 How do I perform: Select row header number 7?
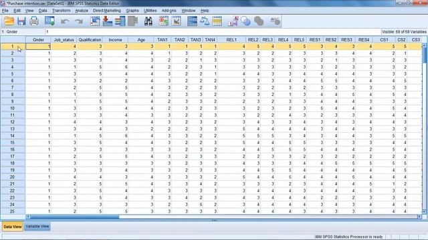[x=13, y=87]
